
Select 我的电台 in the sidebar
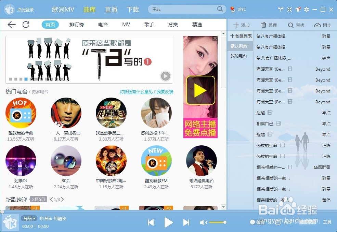point(239,56)
